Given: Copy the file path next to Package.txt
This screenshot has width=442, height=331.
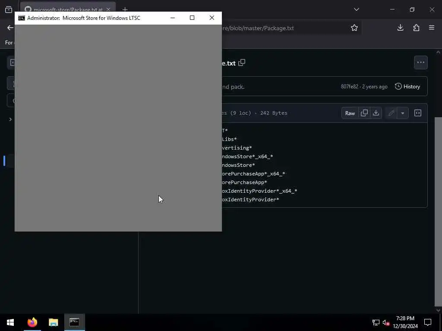Looking at the screenshot, I should click(242, 63).
